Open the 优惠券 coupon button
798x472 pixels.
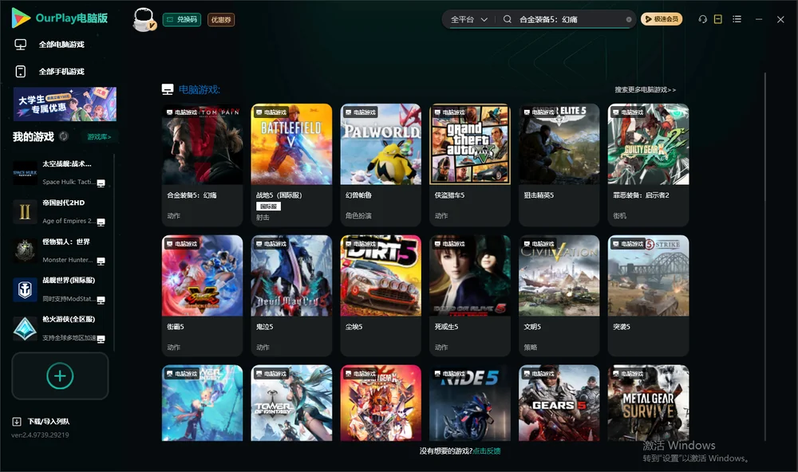click(221, 20)
